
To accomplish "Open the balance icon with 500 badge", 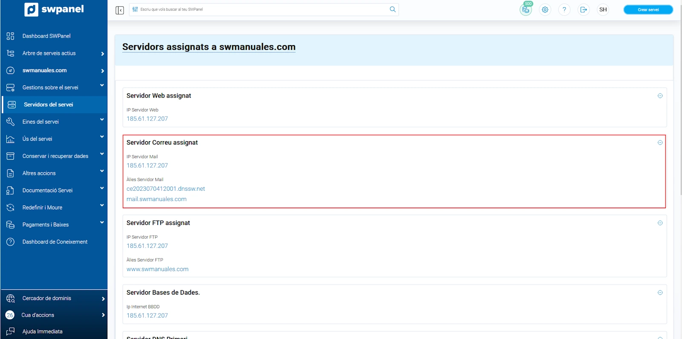I will coord(526,10).
